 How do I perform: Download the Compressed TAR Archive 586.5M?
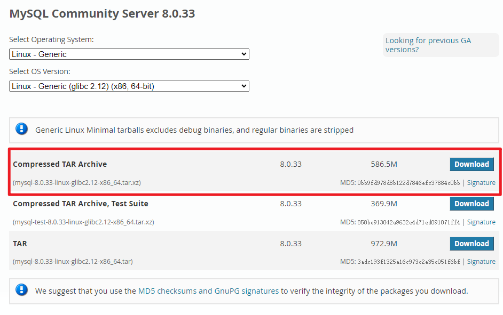(471, 164)
